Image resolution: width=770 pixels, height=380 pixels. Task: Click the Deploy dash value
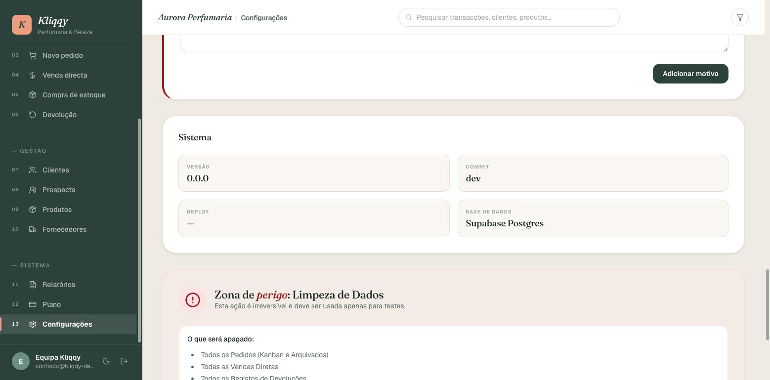click(190, 223)
